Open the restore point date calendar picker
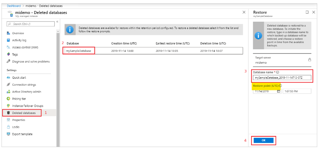The width and height of the screenshot is (322, 154). click(x=278, y=91)
